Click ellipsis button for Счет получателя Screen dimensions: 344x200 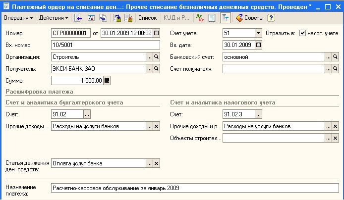328,69
